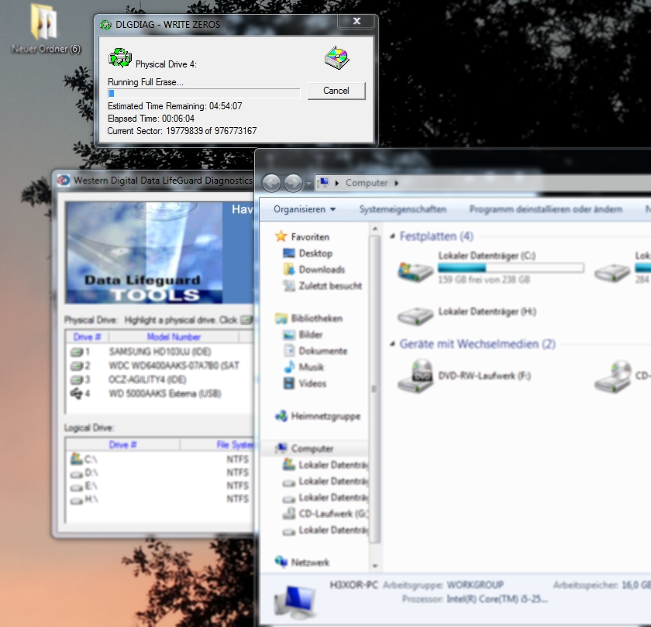The height and width of the screenshot is (627, 651).
Task: Select SAMSUNG HD103UJ physical drive 1
Action: pos(160,352)
